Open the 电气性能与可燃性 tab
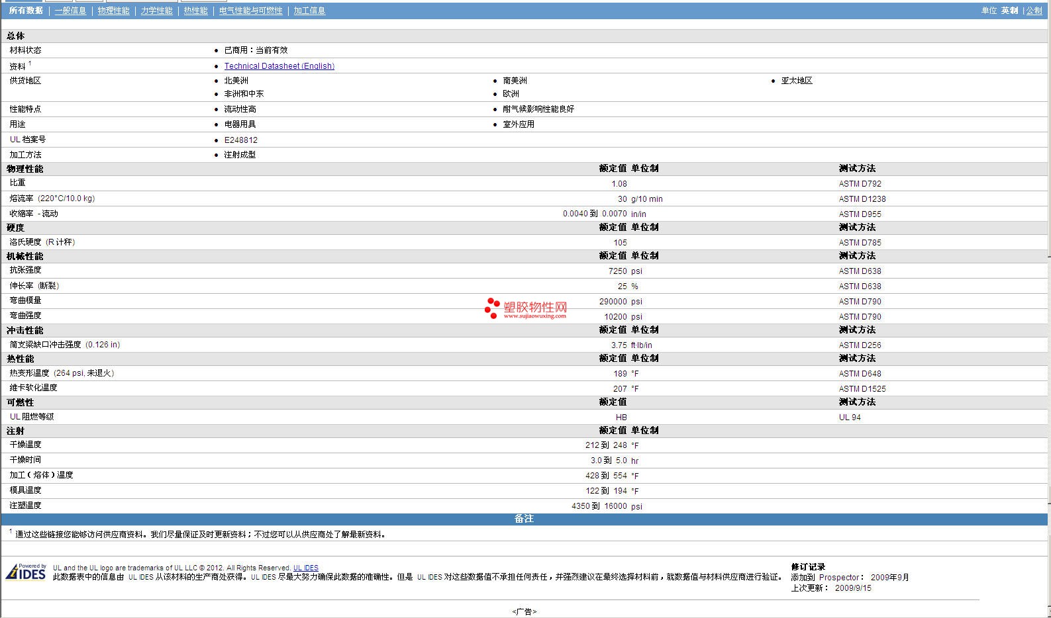Viewport: 1051px width, 618px height. pyautogui.click(x=250, y=11)
